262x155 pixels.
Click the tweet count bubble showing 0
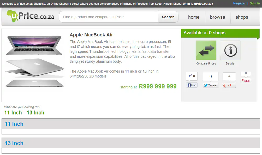(x=211, y=76)
